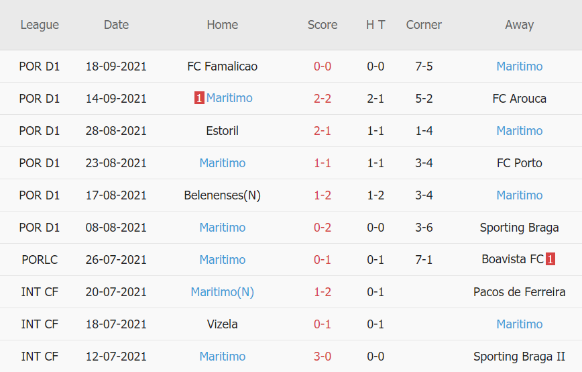The height and width of the screenshot is (372, 582).
Task: Click the Corner column header
Action: 424,25
